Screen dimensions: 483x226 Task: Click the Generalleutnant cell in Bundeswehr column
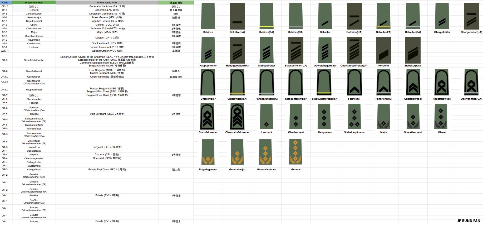[x=34, y=14]
